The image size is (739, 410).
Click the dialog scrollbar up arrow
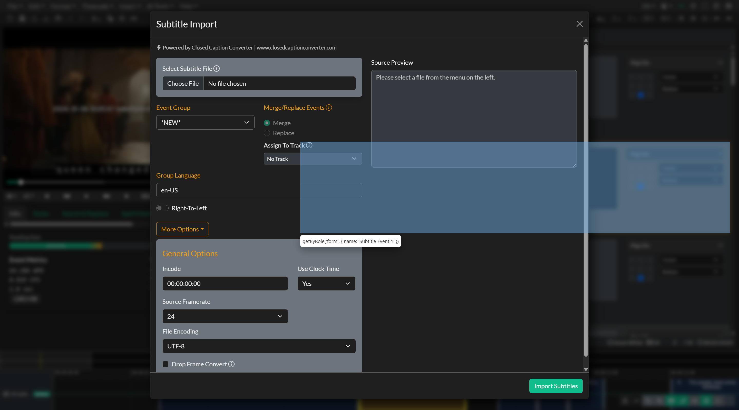586,40
